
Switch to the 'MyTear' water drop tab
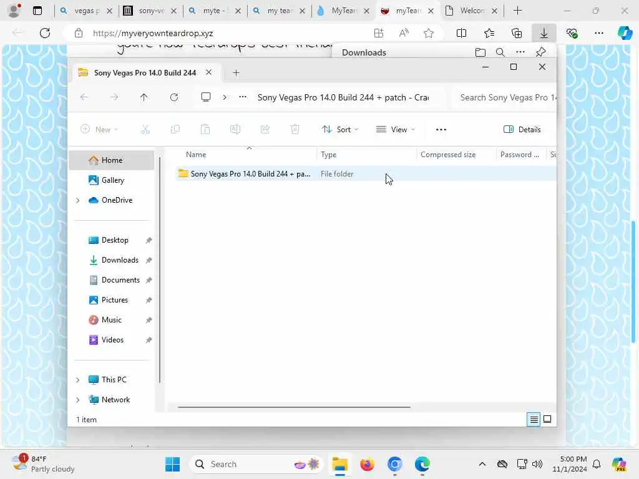[x=343, y=11]
